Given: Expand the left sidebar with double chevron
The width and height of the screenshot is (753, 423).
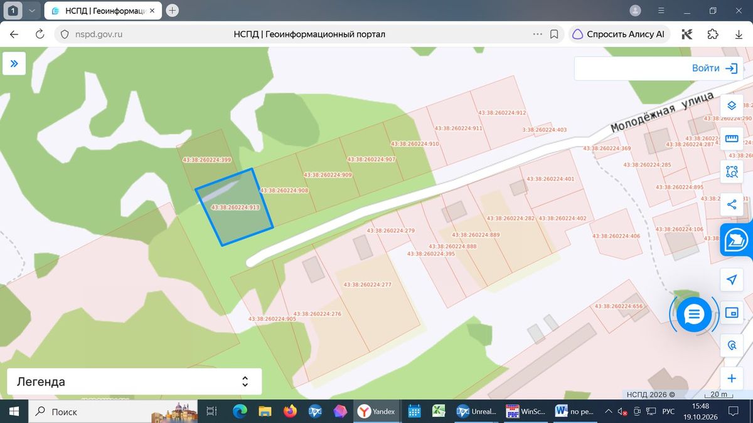Looking at the screenshot, I should pos(14,63).
